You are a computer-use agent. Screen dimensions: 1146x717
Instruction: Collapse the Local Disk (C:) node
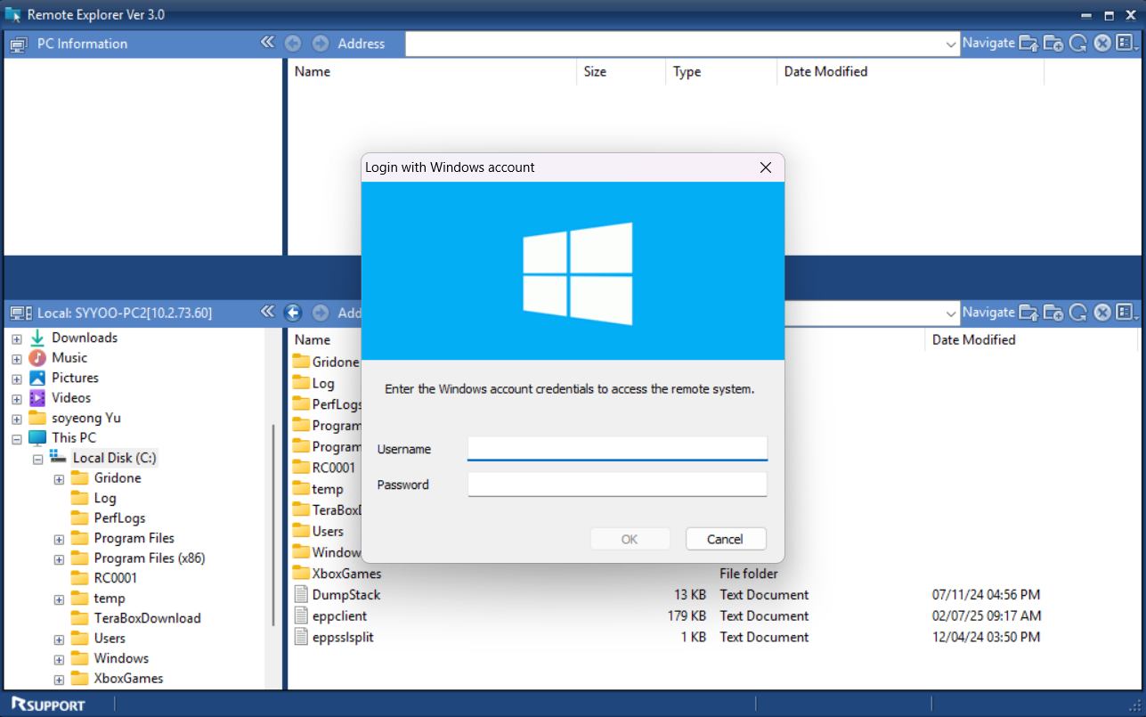[37, 460]
